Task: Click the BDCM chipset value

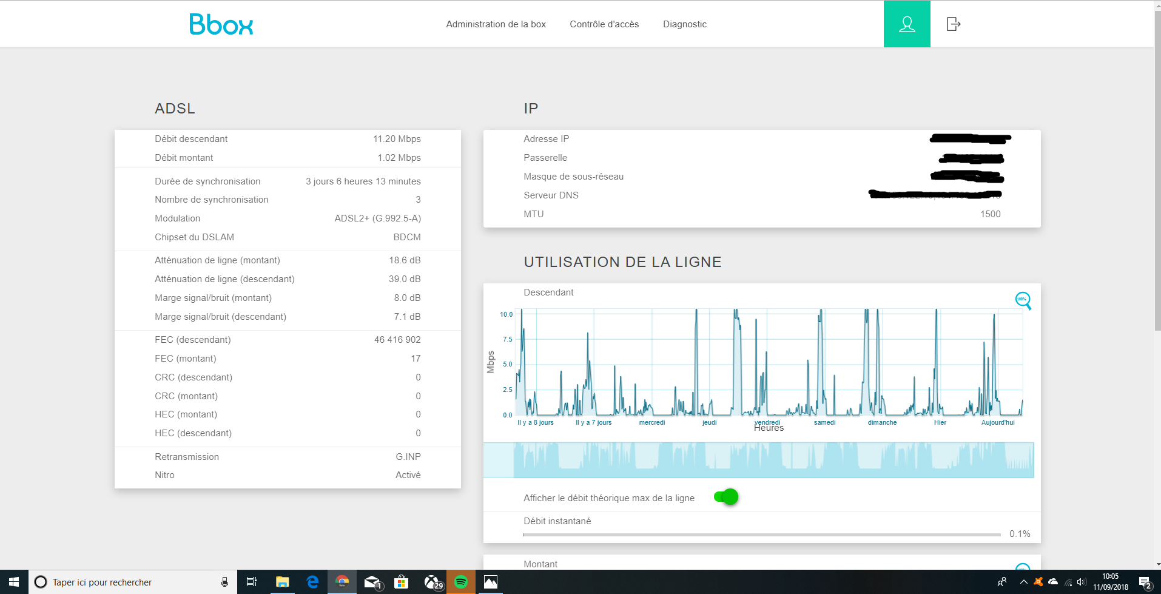Action: tap(407, 237)
